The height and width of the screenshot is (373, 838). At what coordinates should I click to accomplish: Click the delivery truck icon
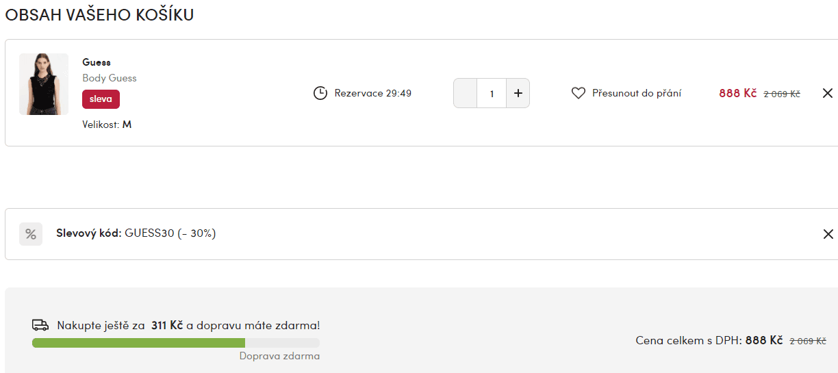click(40, 325)
